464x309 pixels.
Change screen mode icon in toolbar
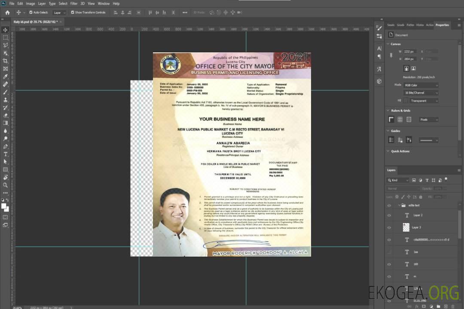click(5, 225)
